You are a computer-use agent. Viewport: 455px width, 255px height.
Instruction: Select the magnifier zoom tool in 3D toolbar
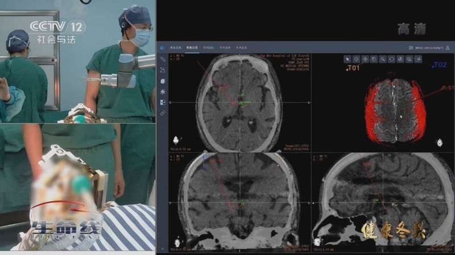click(383, 59)
